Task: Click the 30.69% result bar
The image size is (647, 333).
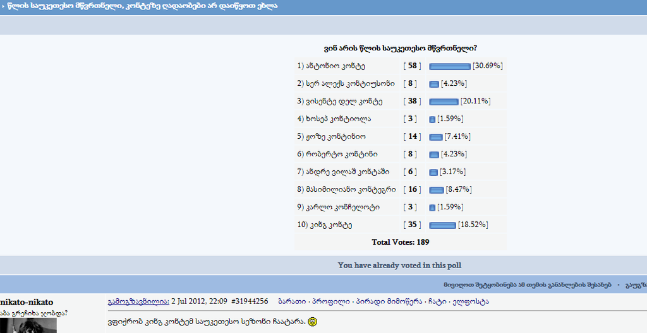Action: (450, 66)
